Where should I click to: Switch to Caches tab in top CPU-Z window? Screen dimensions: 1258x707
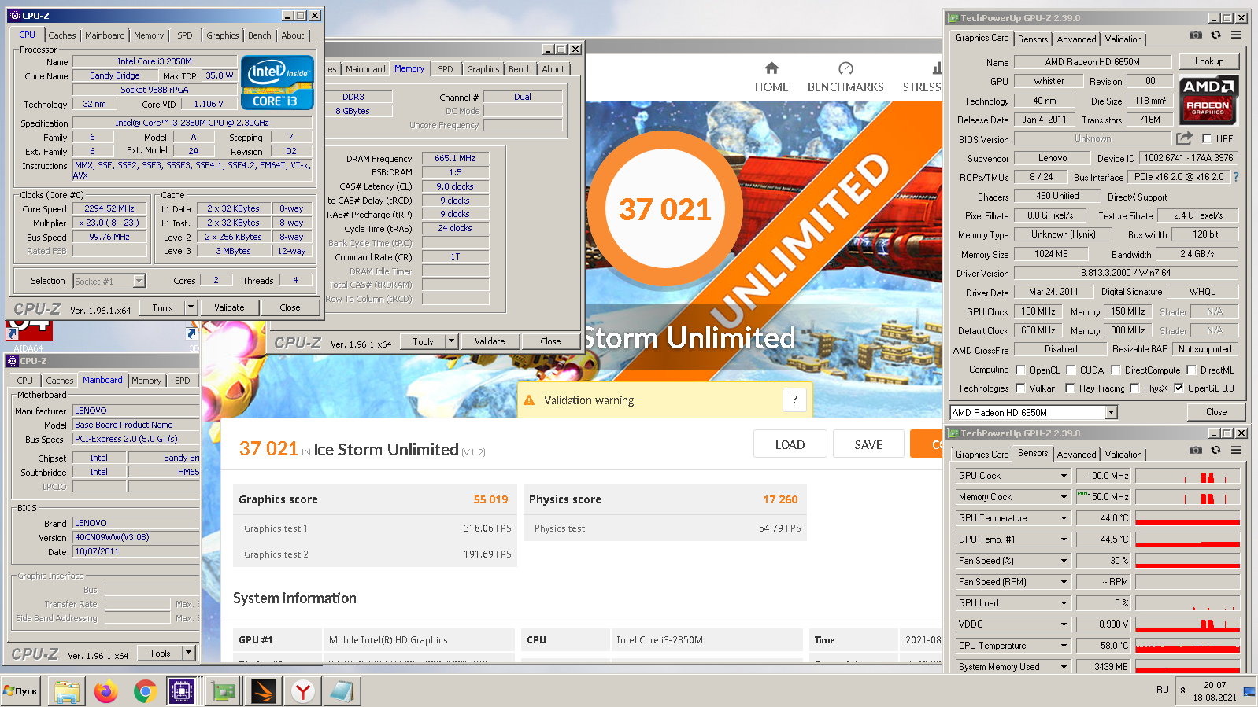(x=62, y=35)
